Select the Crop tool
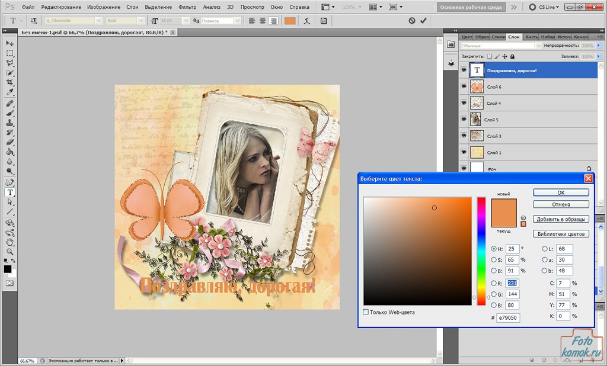 pyautogui.click(x=10, y=82)
